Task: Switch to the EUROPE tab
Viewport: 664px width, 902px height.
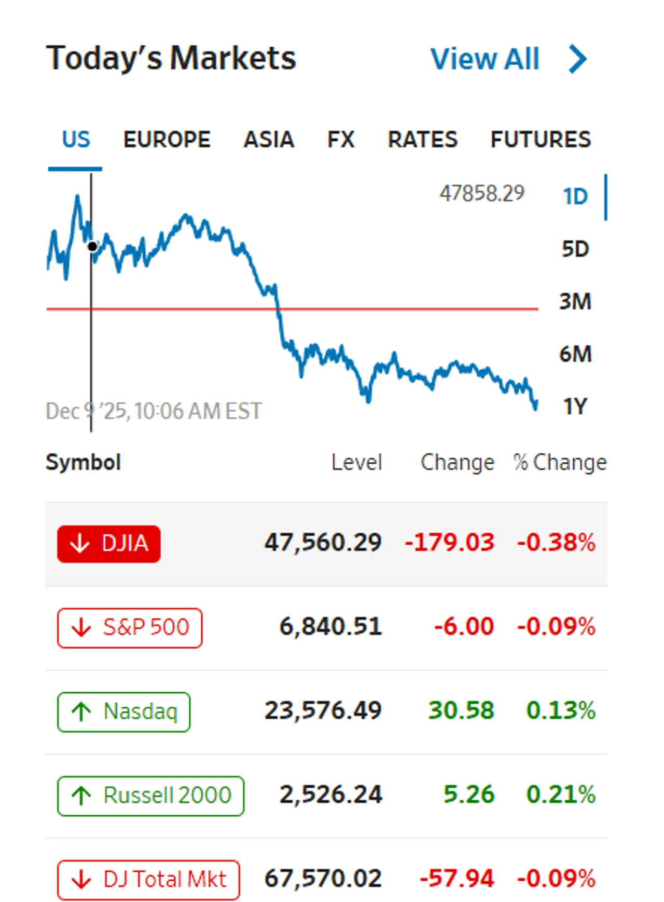Action: pyautogui.click(x=167, y=139)
